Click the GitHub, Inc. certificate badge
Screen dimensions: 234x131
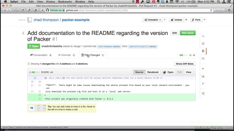pos(57,10)
